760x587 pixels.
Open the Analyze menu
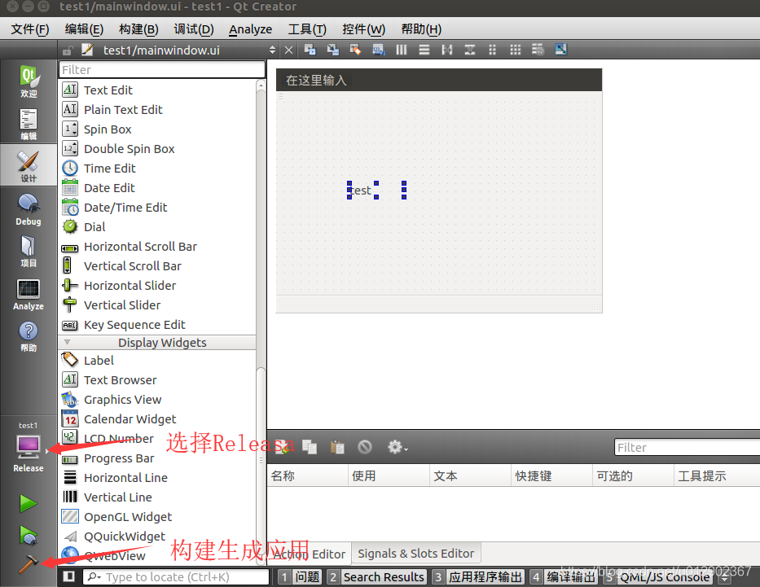(250, 29)
